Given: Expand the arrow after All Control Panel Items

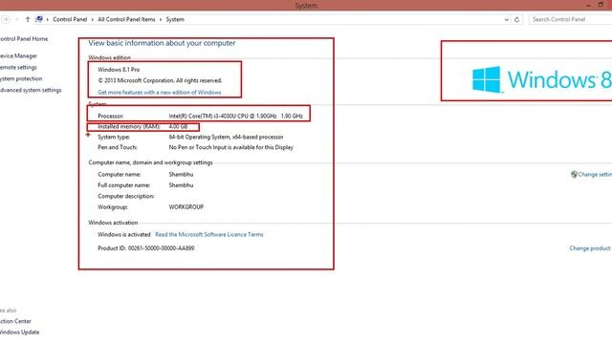Looking at the screenshot, I should pyautogui.click(x=161, y=19).
